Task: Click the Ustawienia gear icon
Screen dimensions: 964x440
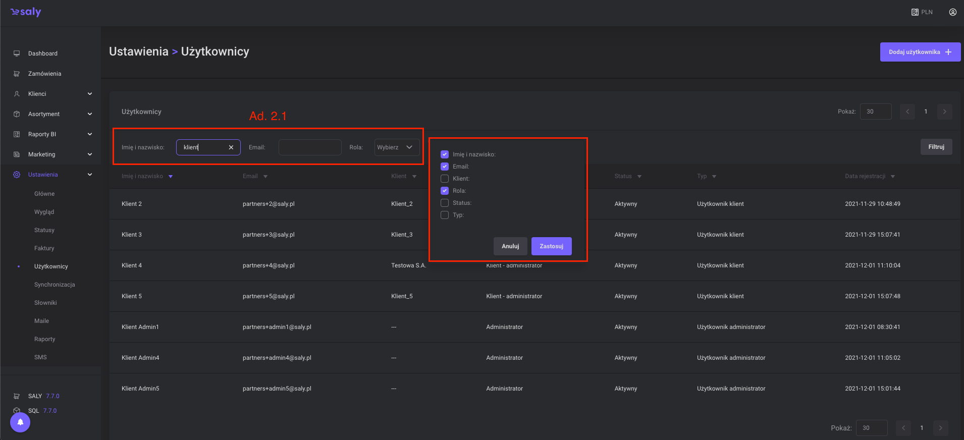Action: click(17, 175)
